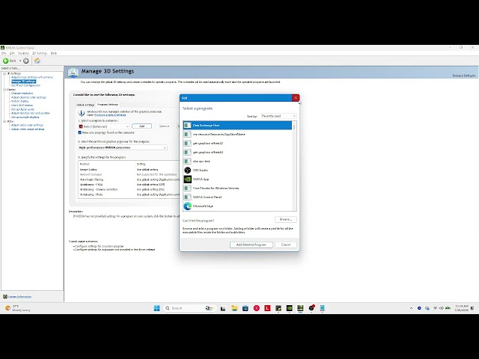
Task: Open the Windows Start button
Action: (x=156, y=308)
